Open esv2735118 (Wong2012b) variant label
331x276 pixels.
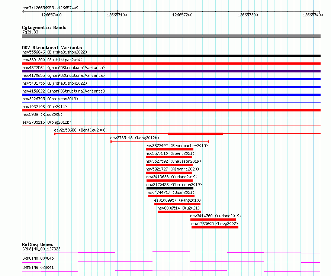[135, 138]
